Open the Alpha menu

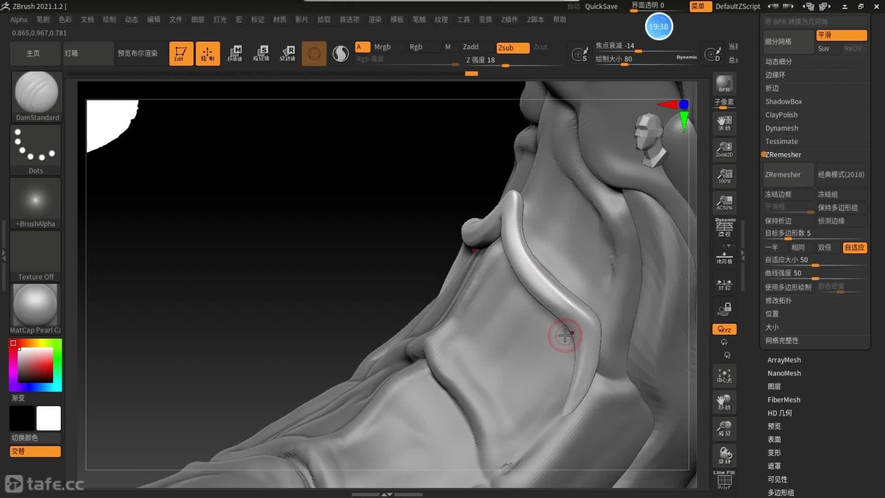[19, 19]
